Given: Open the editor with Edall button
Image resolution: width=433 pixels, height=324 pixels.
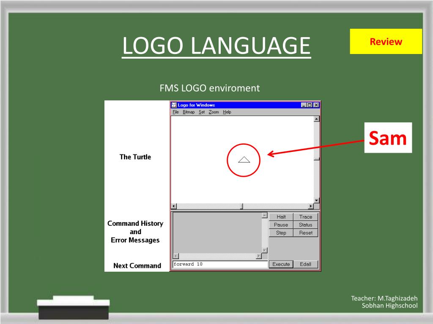Looking at the screenshot, I should (x=305, y=264).
